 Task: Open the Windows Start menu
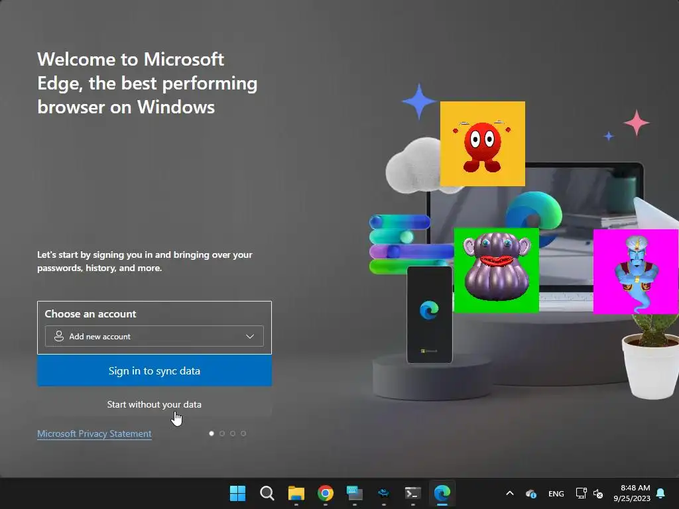pyautogui.click(x=237, y=493)
